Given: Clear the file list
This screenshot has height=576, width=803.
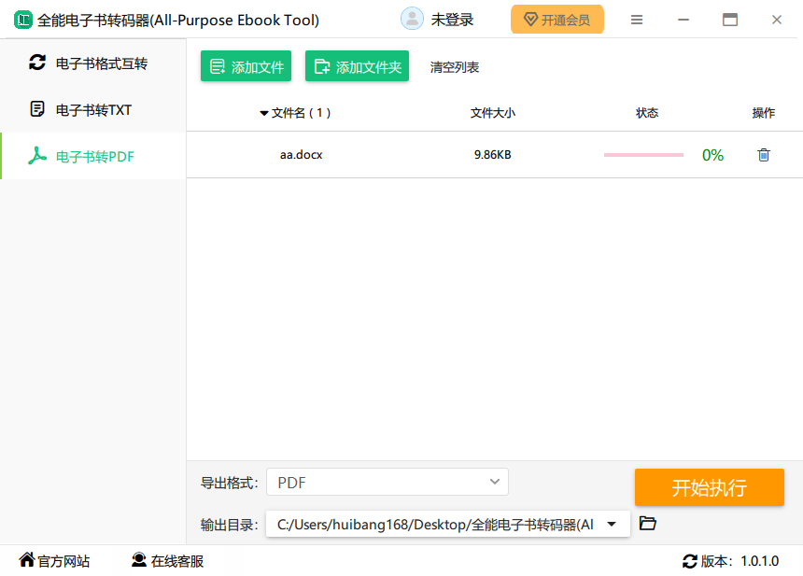Looking at the screenshot, I should pos(455,67).
